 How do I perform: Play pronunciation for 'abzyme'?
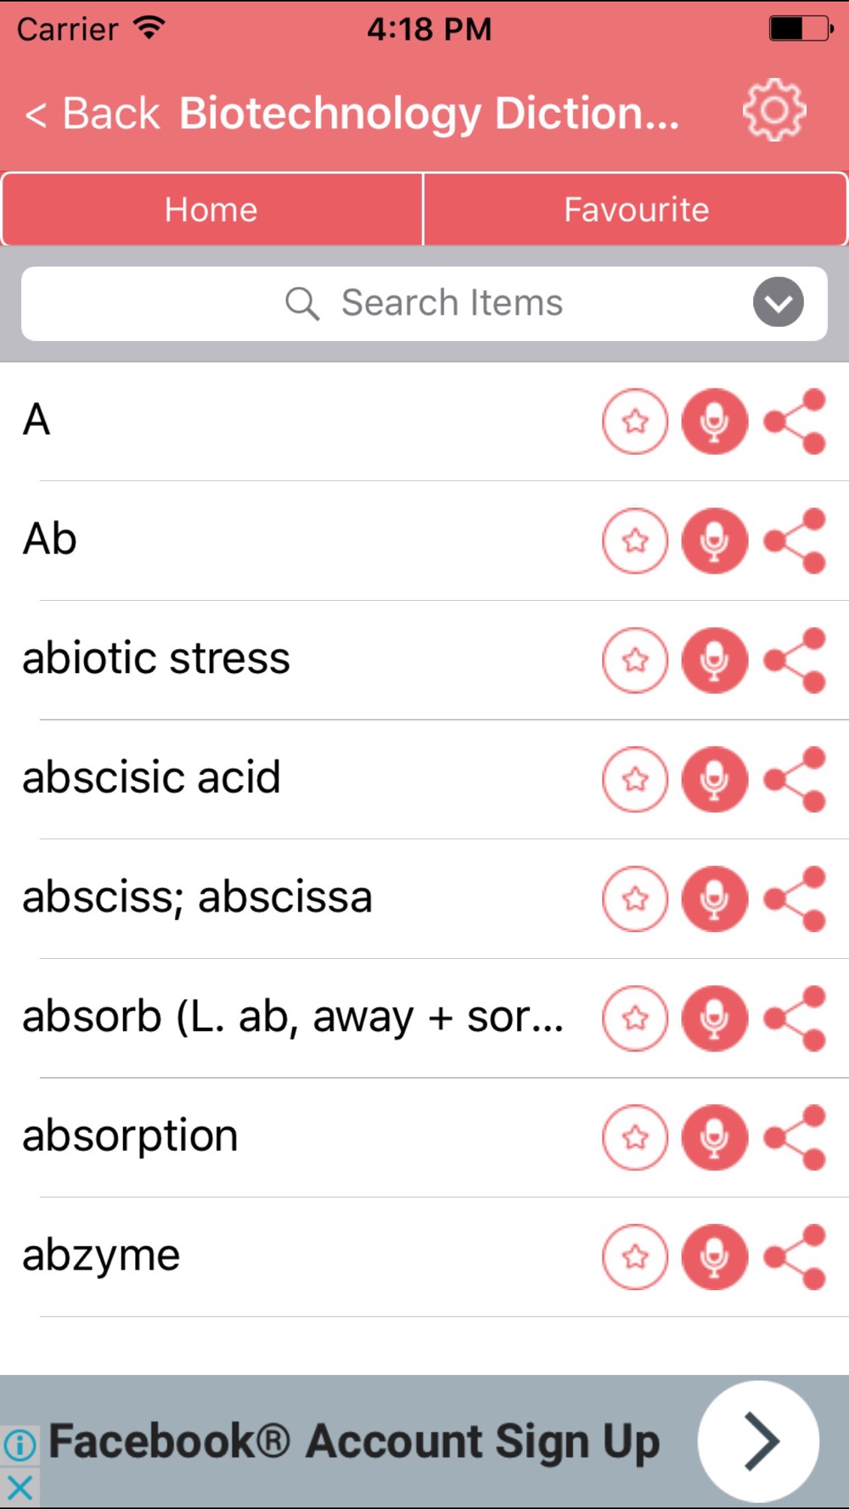click(715, 1257)
